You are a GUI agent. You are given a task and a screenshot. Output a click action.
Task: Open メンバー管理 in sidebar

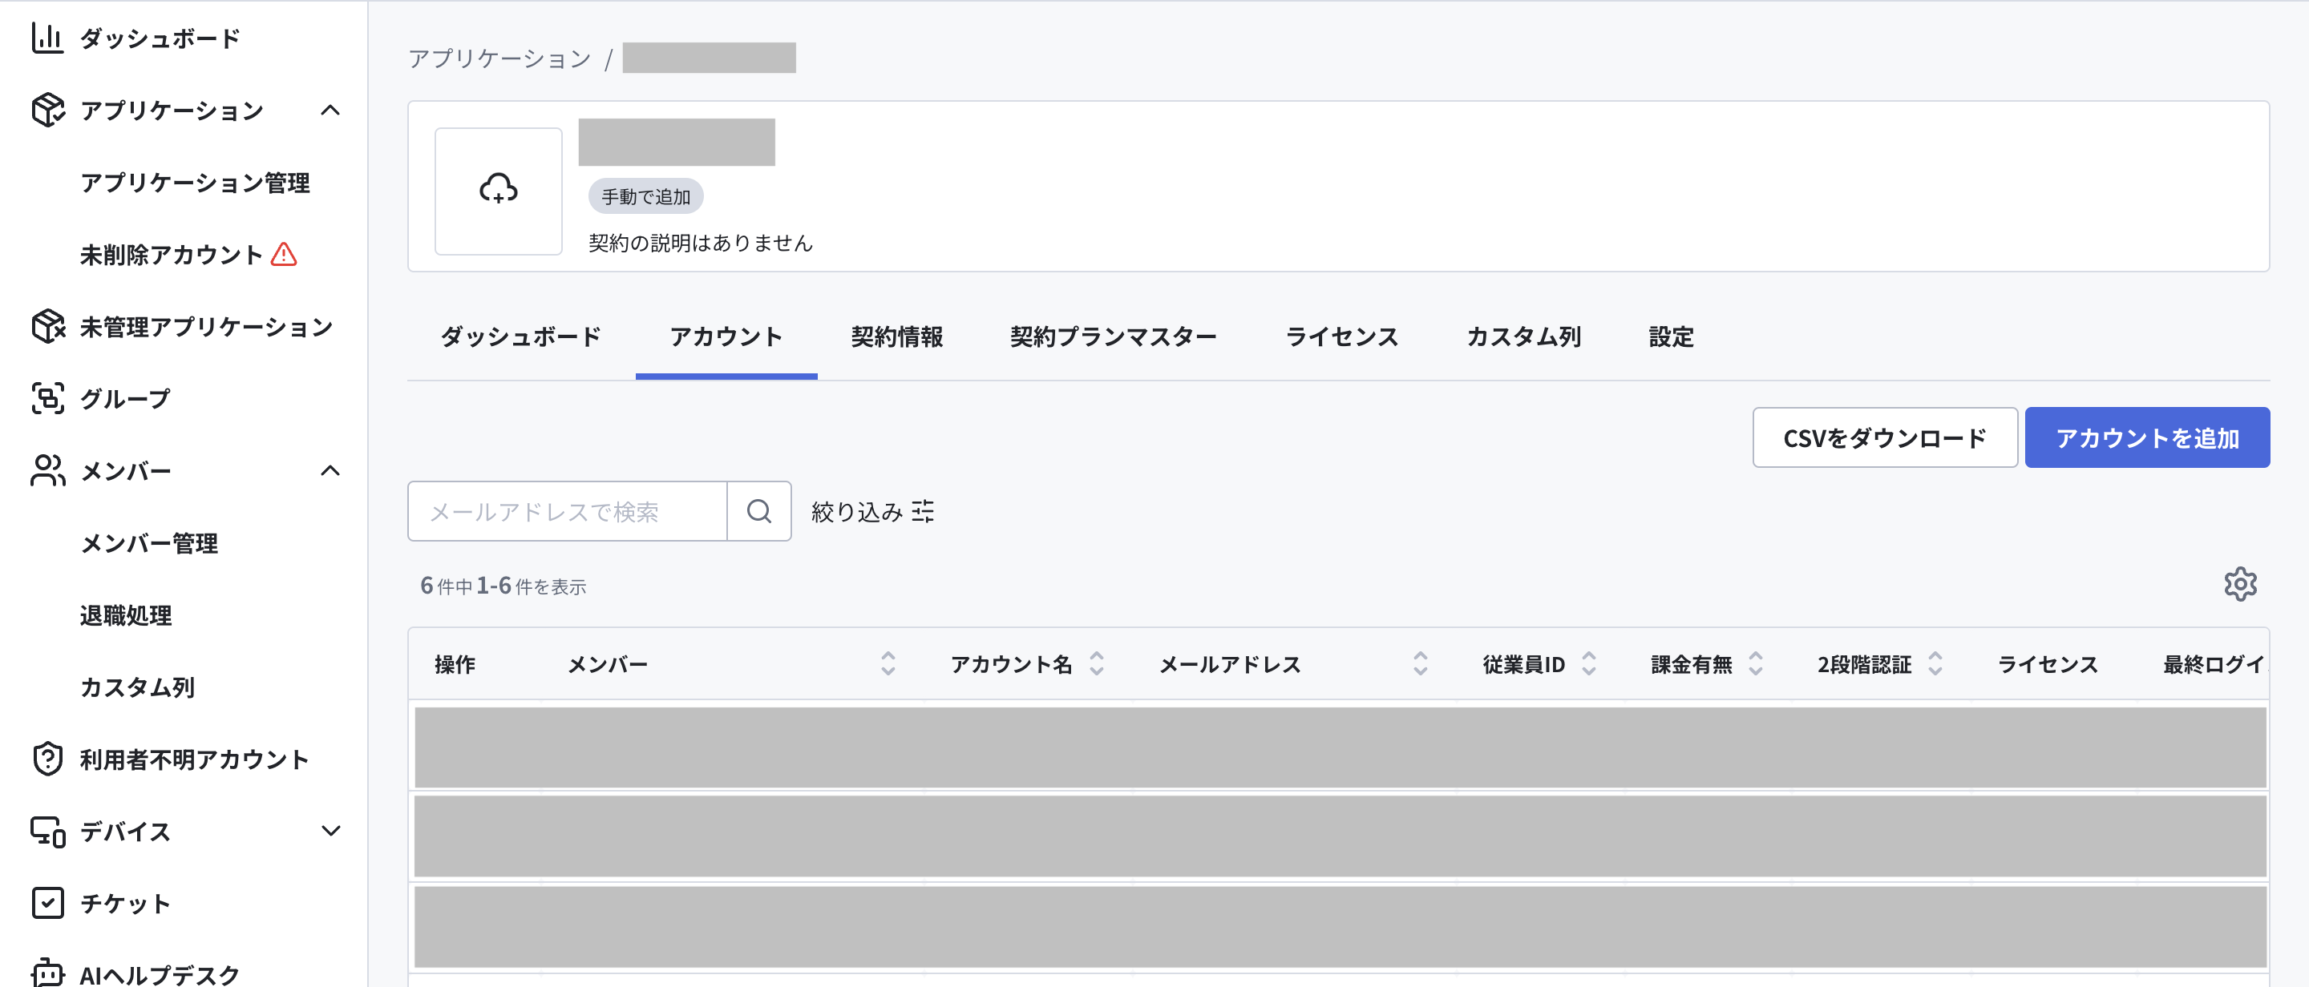[x=149, y=542]
